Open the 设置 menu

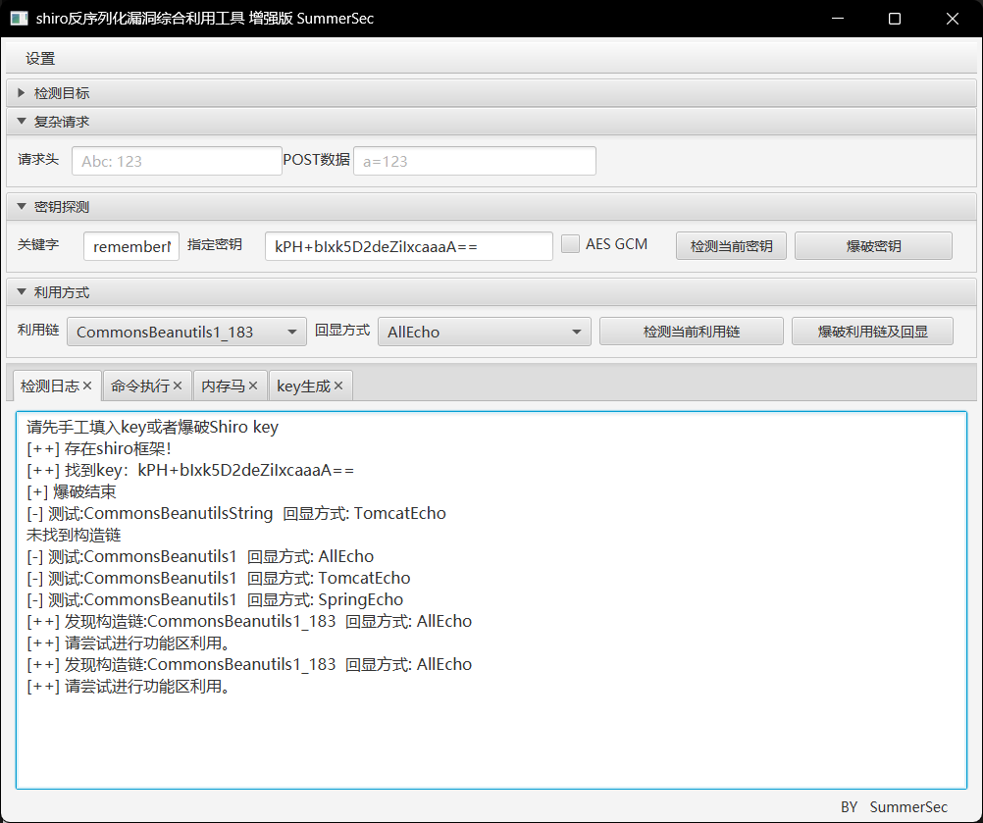tap(40, 59)
